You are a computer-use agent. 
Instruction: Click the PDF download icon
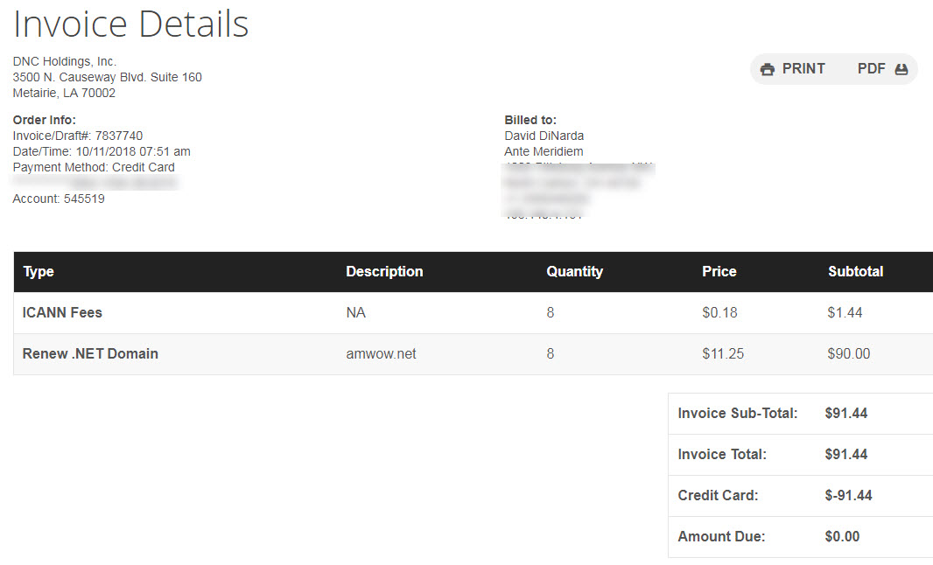coord(901,69)
